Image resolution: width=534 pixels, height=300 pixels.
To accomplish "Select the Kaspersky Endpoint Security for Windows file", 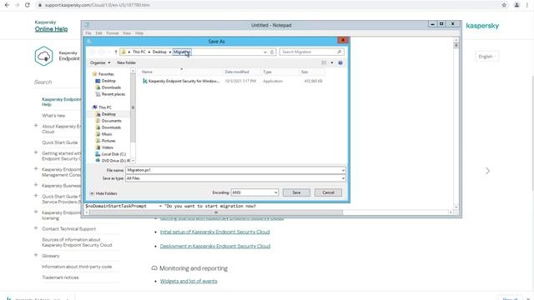I will coord(184,82).
